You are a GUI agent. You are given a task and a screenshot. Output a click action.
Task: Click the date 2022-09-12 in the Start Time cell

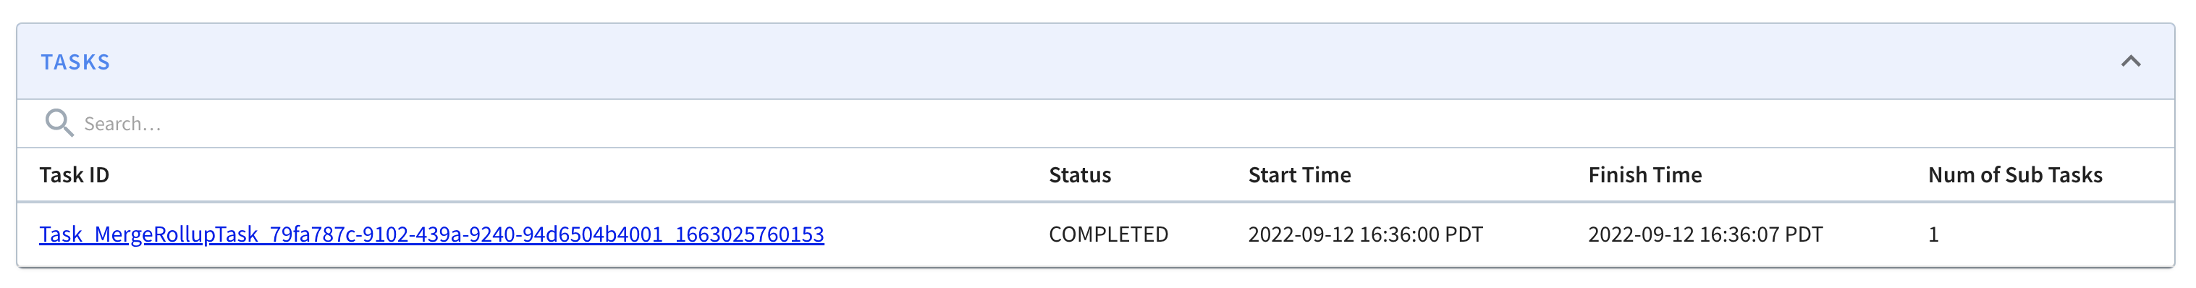click(x=1301, y=234)
